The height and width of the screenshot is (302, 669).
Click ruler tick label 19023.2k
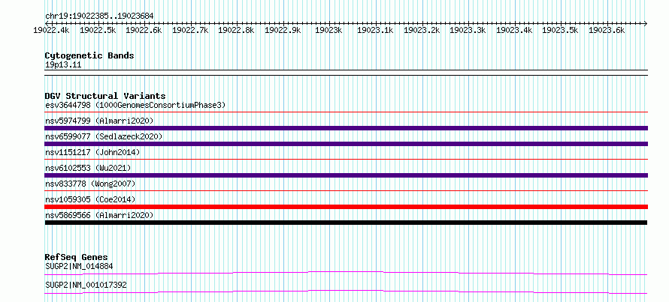pos(422,30)
